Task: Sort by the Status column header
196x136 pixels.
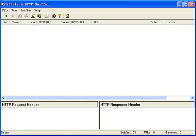Action: point(177,22)
